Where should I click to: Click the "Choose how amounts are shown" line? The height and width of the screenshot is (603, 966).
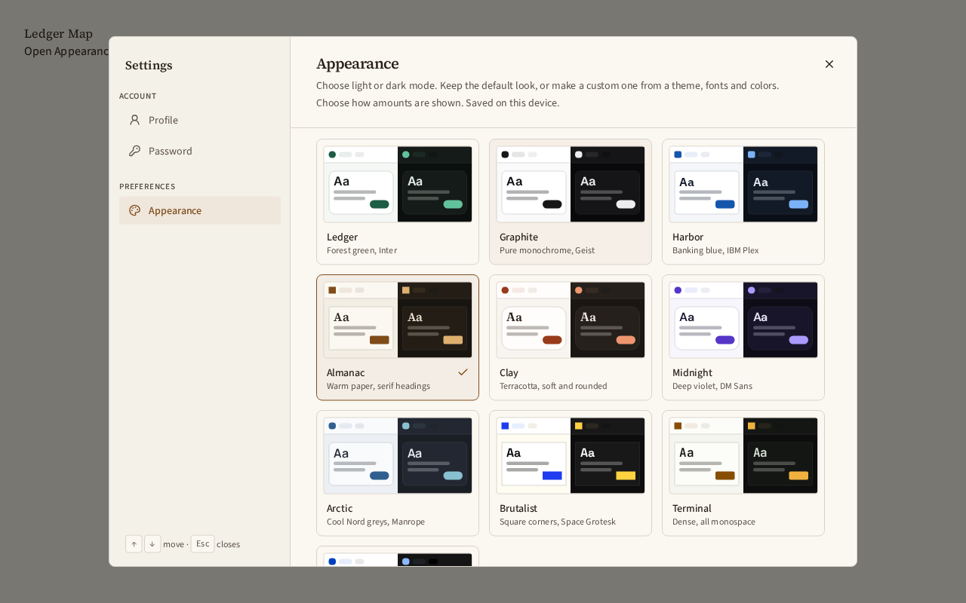pos(438,103)
